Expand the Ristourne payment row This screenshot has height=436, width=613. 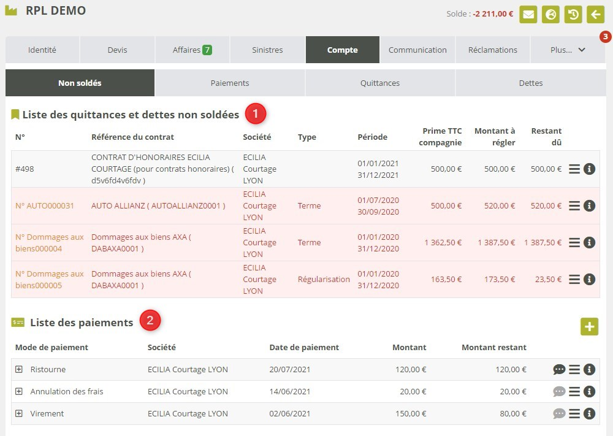[x=19, y=369]
